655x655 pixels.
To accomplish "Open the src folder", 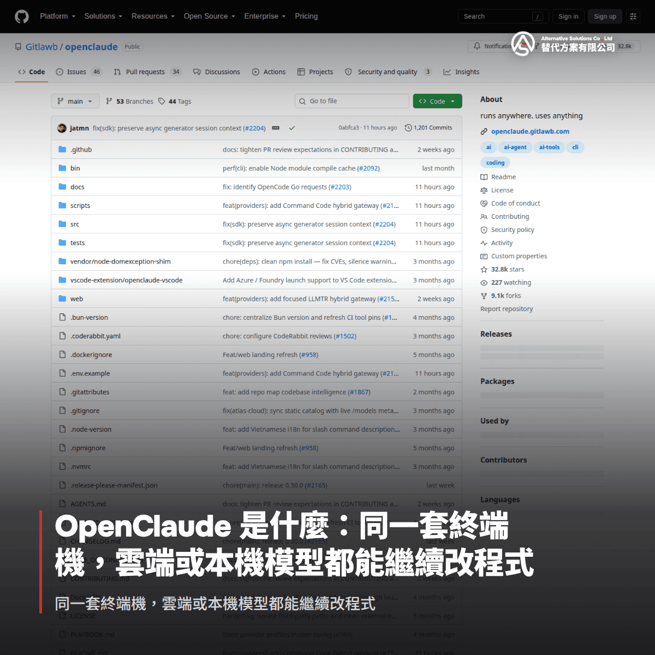I will pyautogui.click(x=75, y=224).
